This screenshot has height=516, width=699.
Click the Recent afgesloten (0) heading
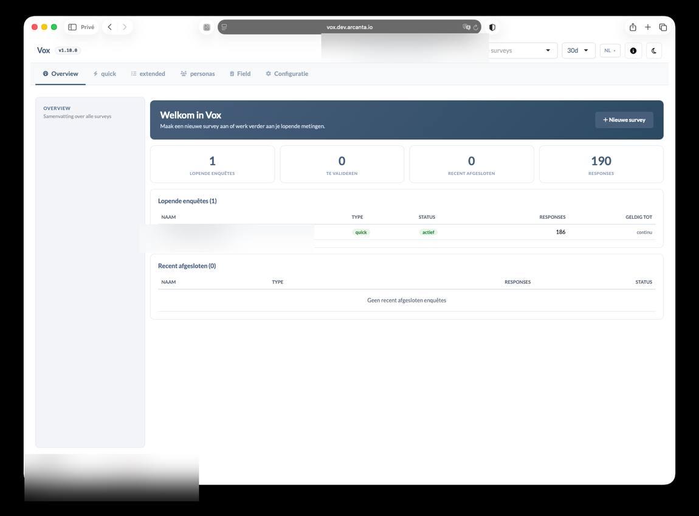[187, 266]
